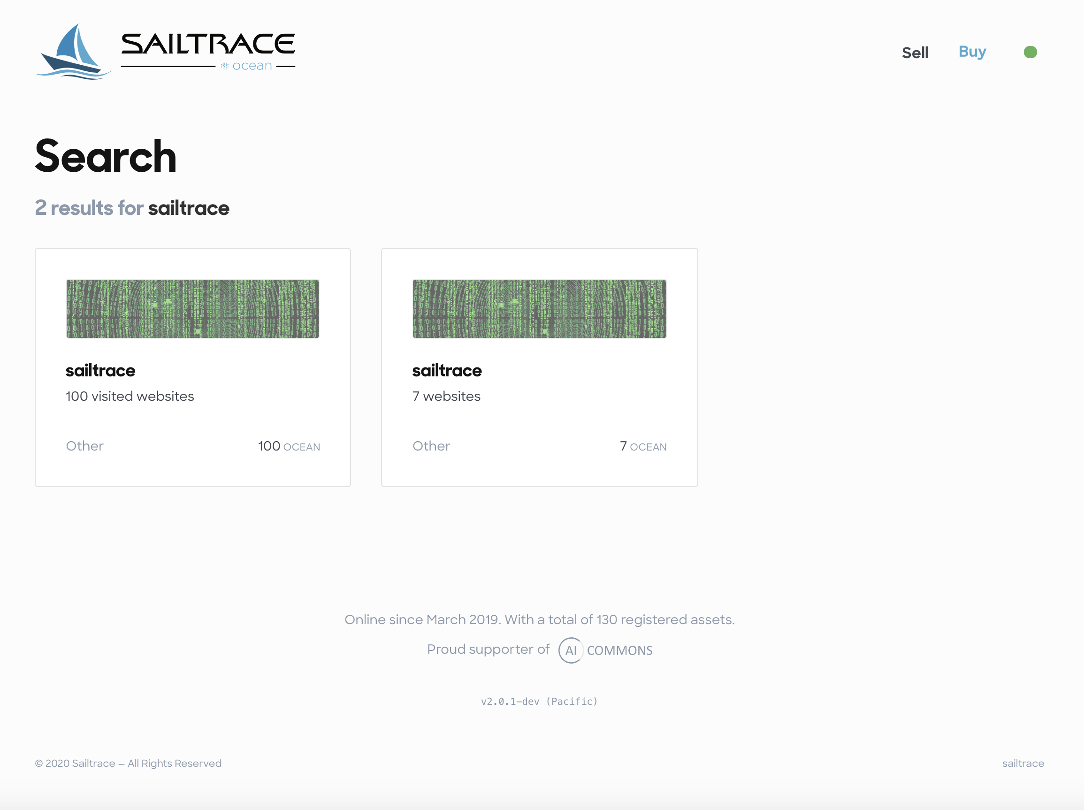This screenshot has height=810, width=1084.
Task: Click Other category on second card
Action: point(431,446)
